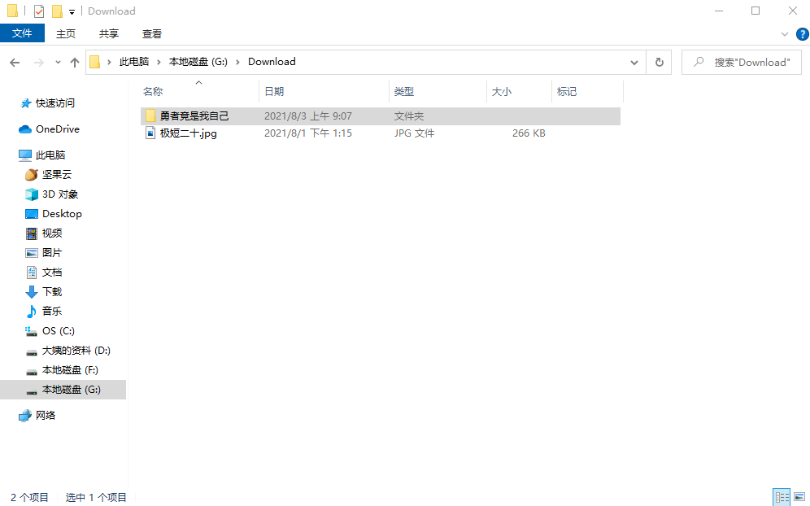
Task: Click 此电脑 in the address breadcrumb
Action: [134, 62]
